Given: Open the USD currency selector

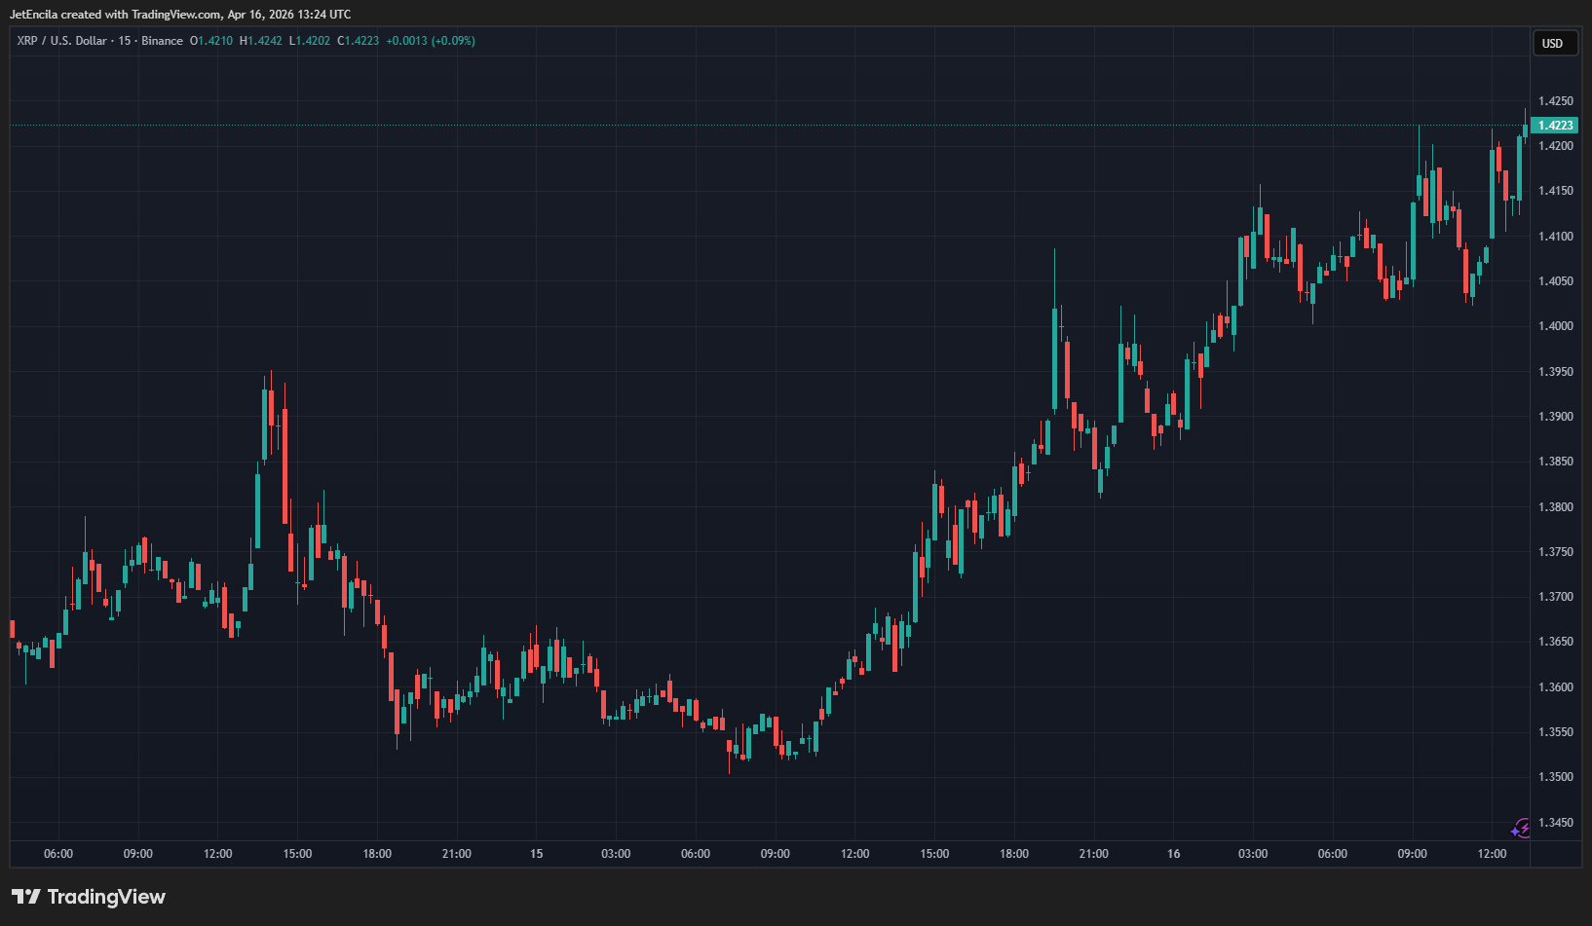Looking at the screenshot, I should (1553, 43).
